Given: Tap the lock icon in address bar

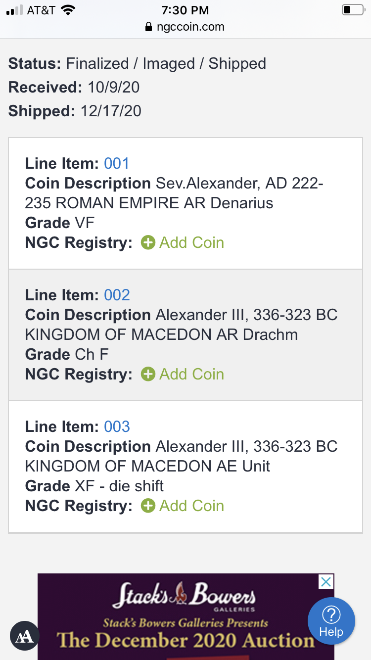Looking at the screenshot, I should (x=148, y=27).
